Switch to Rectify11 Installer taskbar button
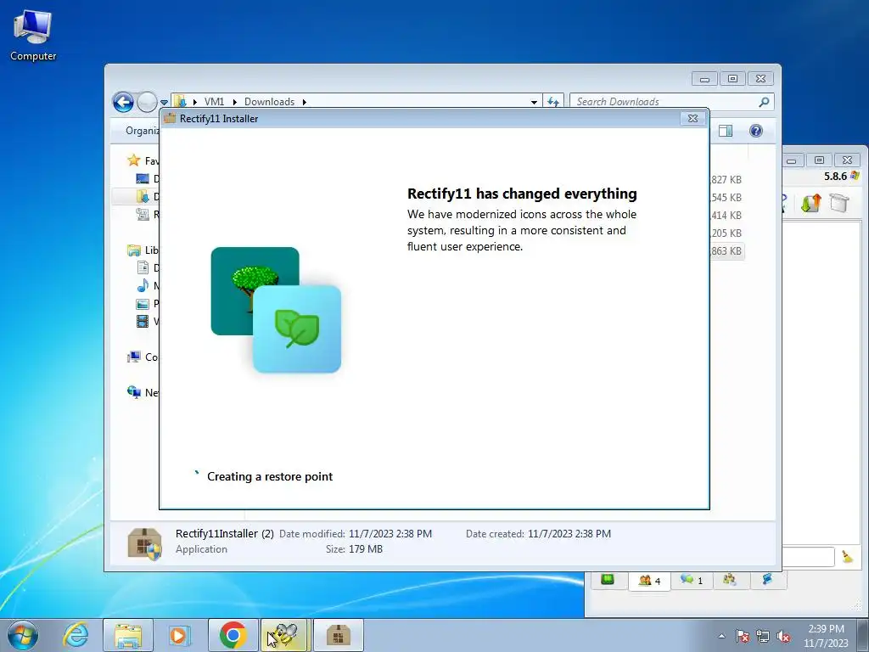Viewport: 869px width, 652px height. coord(338,635)
